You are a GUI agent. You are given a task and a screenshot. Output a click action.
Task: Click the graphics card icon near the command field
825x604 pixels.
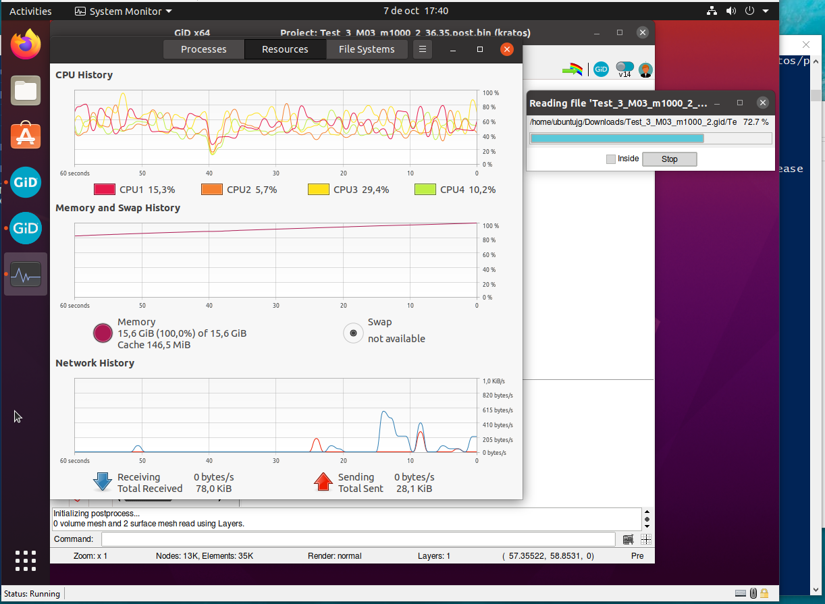point(627,539)
